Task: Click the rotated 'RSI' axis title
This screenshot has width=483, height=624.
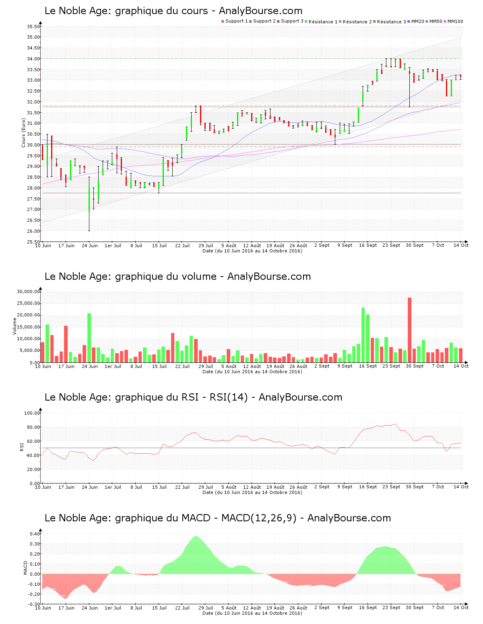Action: click(x=22, y=446)
